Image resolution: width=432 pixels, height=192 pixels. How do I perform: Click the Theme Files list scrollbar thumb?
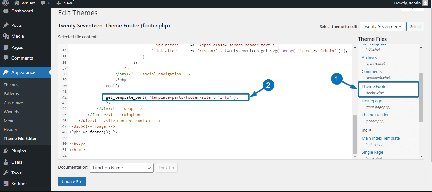pyautogui.click(x=421, y=97)
